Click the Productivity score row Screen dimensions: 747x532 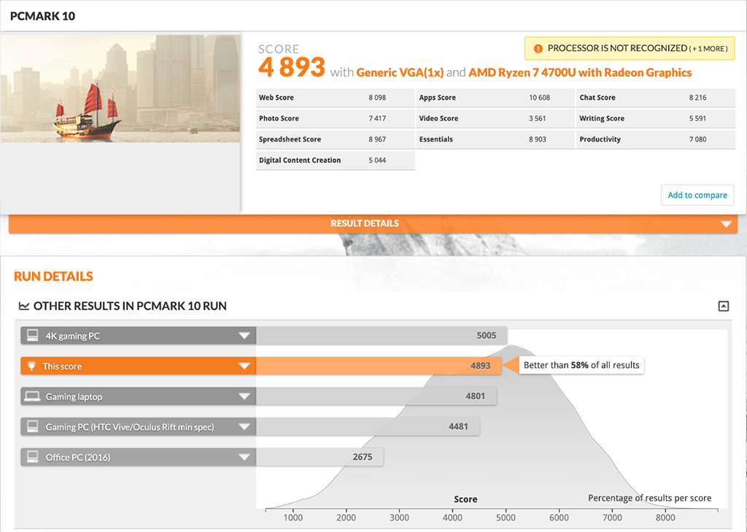[x=656, y=139]
